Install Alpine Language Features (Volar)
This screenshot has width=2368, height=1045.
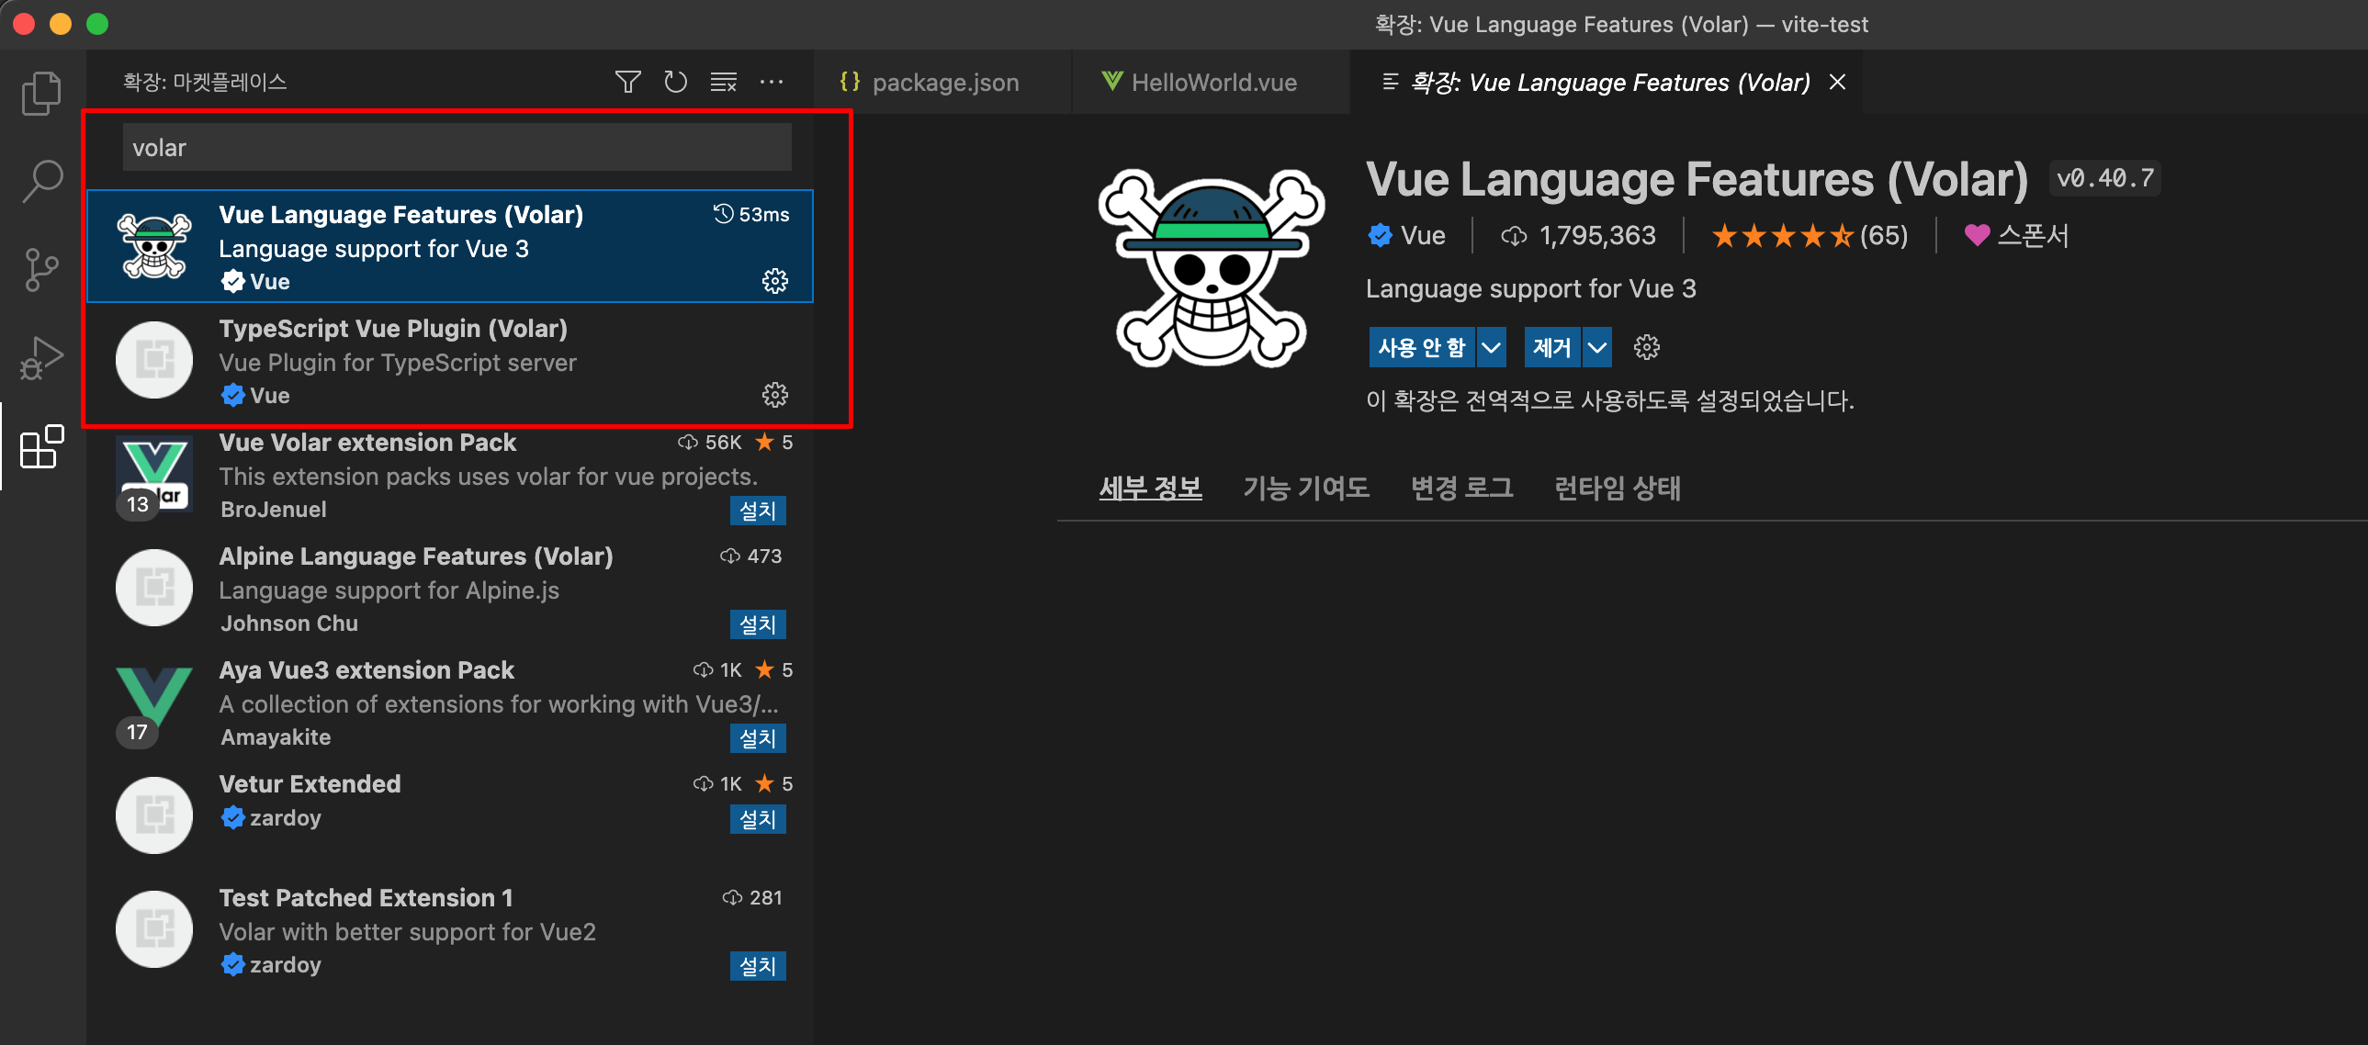758,624
